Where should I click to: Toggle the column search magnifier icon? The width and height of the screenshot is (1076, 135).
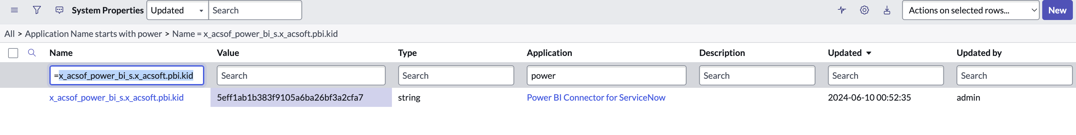[32, 53]
